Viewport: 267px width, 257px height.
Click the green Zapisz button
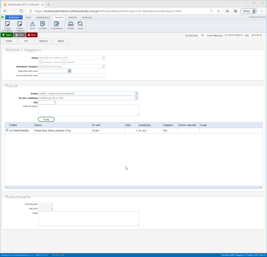(x=7, y=35)
